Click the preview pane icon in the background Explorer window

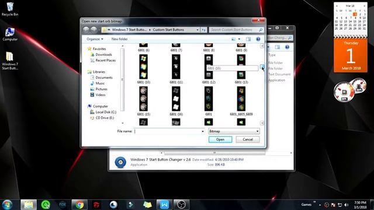coord(277,47)
